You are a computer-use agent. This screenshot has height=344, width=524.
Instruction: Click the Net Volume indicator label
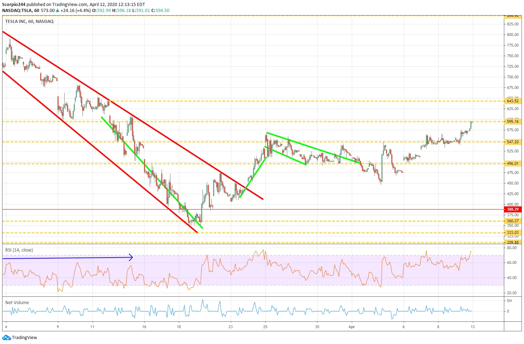(17, 303)
